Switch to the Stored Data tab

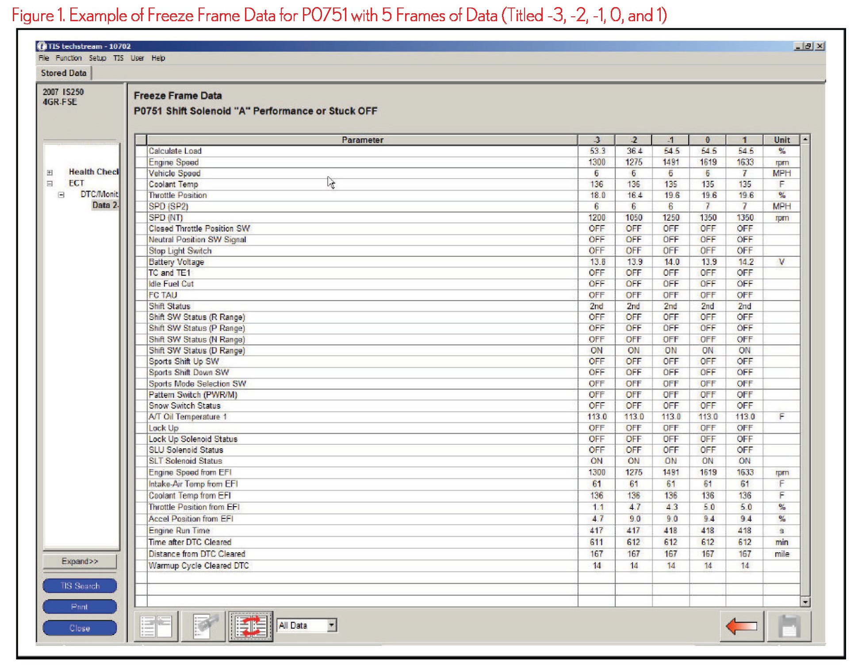[63, 73]
